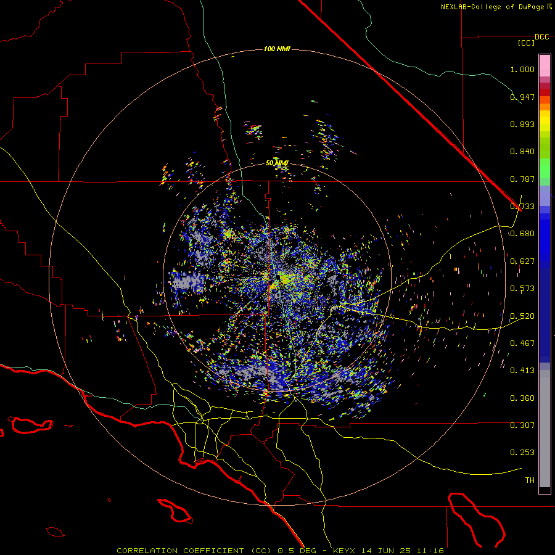555x555 pixels.
Task: Pick the pink swatch atop the color bar
Action: 545,65
